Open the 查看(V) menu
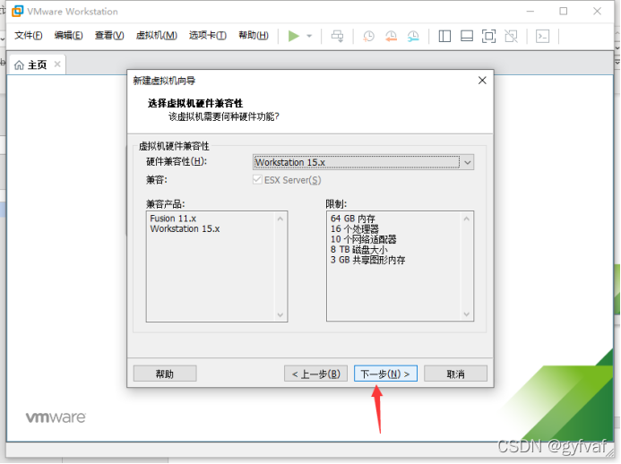The height and width of the screenshot is (464, 621). [109, 36]
